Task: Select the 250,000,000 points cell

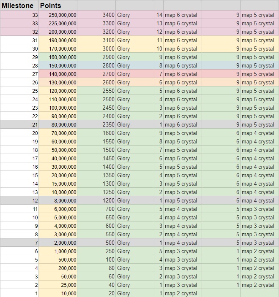Action: click(58, 15)
